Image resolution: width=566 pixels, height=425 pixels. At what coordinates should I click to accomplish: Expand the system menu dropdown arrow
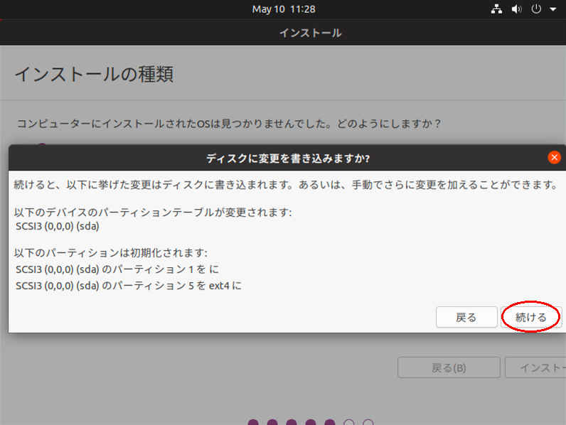(552, 10)
